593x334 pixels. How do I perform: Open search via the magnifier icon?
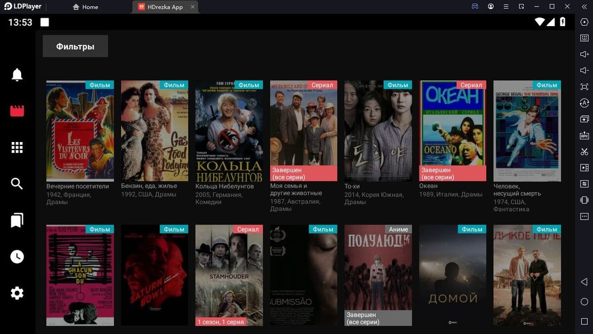pos(17,184)
